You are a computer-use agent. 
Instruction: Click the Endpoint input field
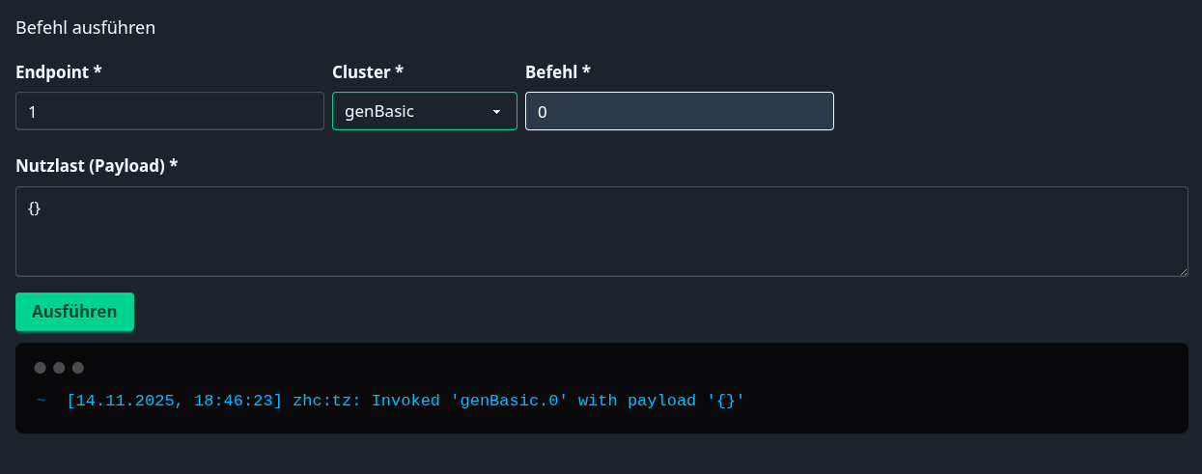(x=169, y=111)
